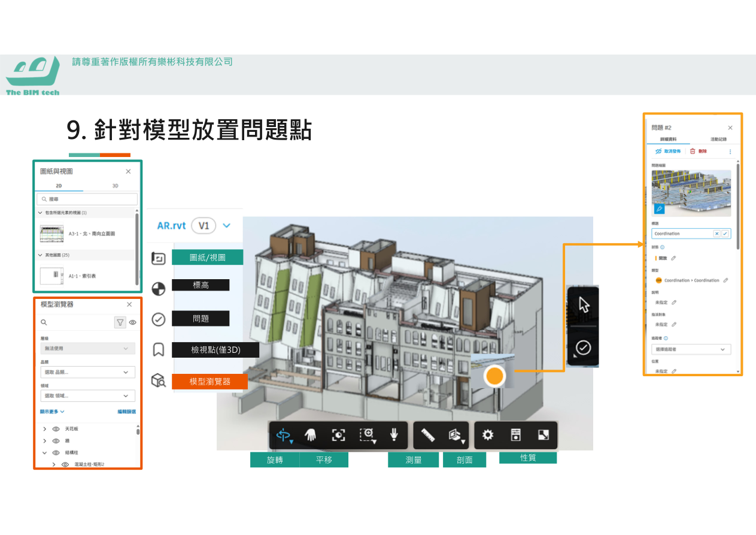
Task: Switch to the 詳細資料 tab
Action: tap(668, 139)
